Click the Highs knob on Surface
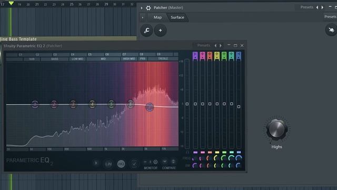337x190 pixels. (x=277, y=129)
